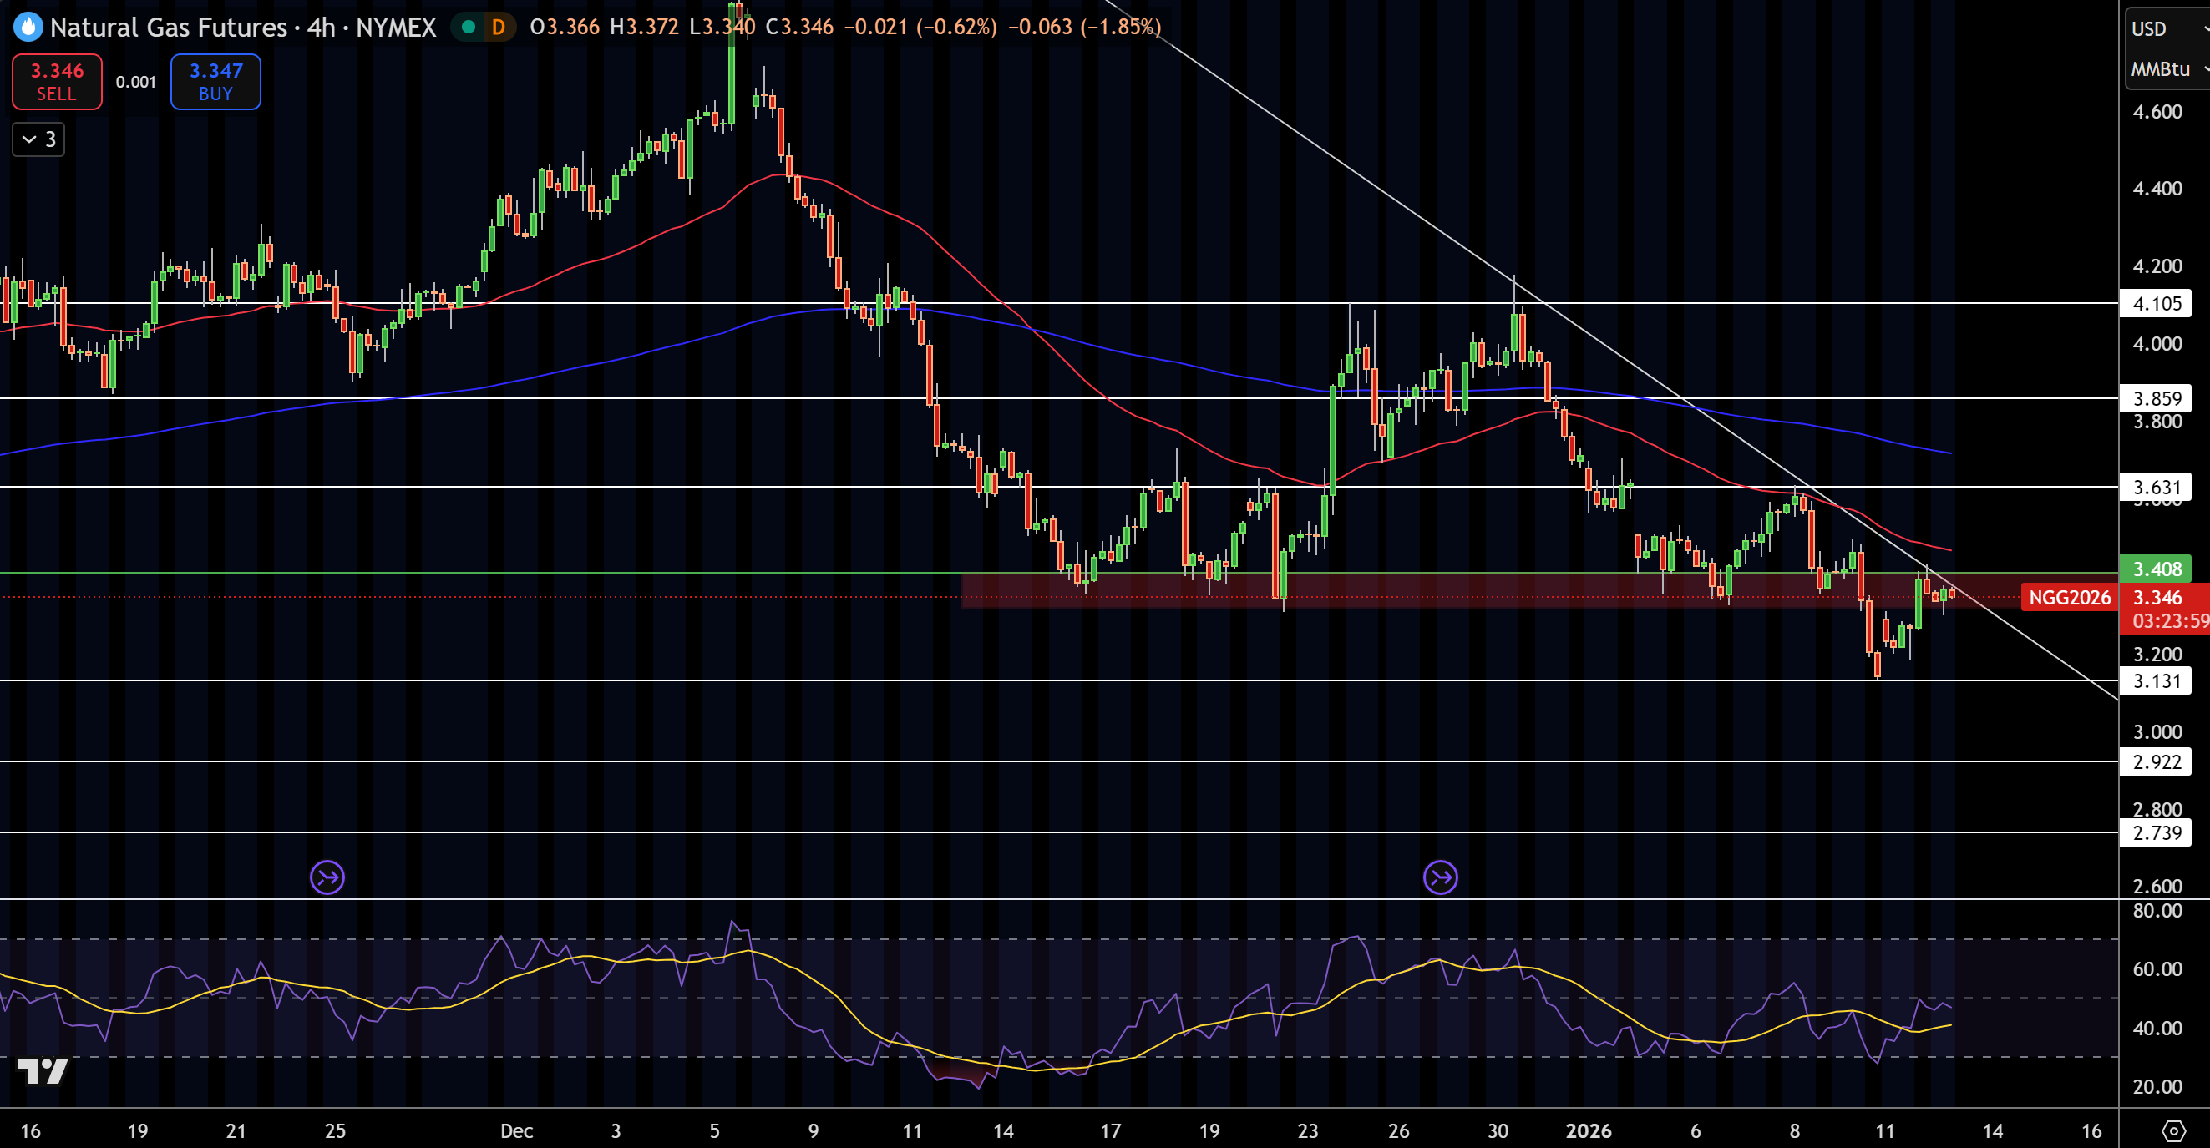Click the NGG2026 contract price label
The image size is (2210, 1148).
tap(2070, 598)
